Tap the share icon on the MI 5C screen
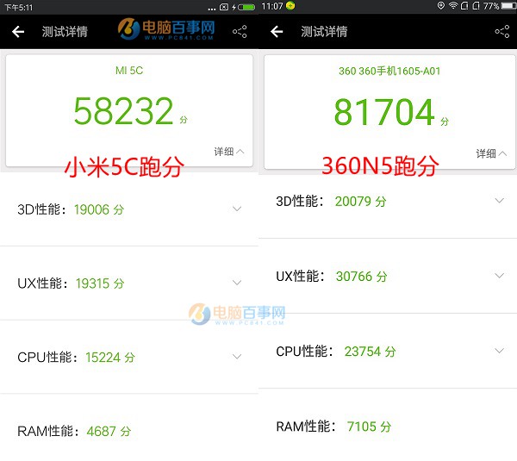The width and height of the screenshot is (517, 461). (240, 32)
